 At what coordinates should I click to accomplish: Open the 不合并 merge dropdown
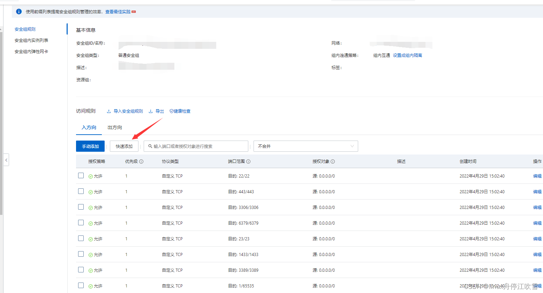306,146
